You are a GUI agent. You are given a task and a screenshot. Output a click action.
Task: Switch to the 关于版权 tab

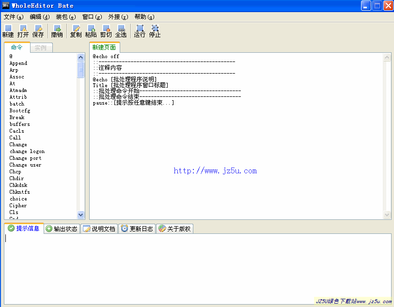[174, 229]
